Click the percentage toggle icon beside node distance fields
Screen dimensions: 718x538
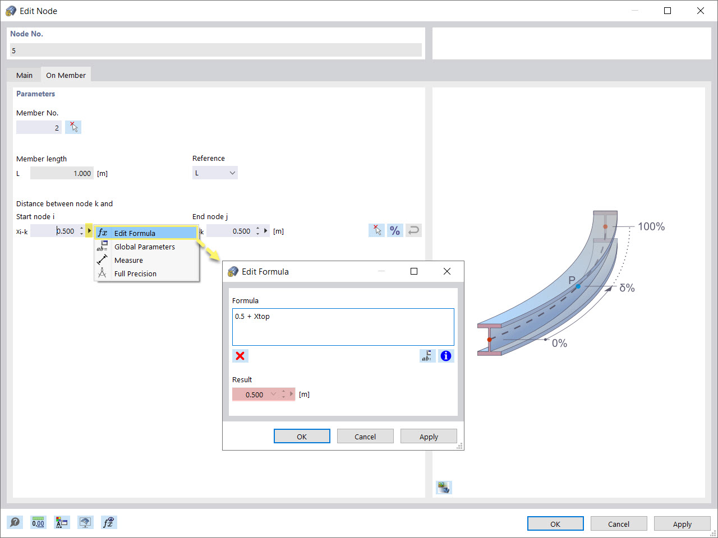click(x=395, y=230)
